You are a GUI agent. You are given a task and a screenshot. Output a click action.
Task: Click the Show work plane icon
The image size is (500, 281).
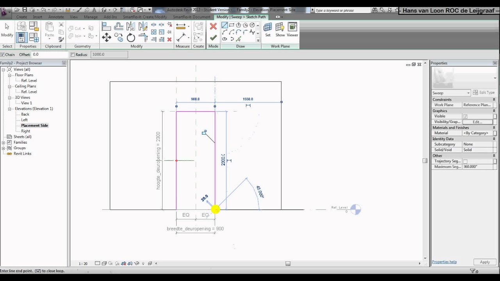(280, 29)
